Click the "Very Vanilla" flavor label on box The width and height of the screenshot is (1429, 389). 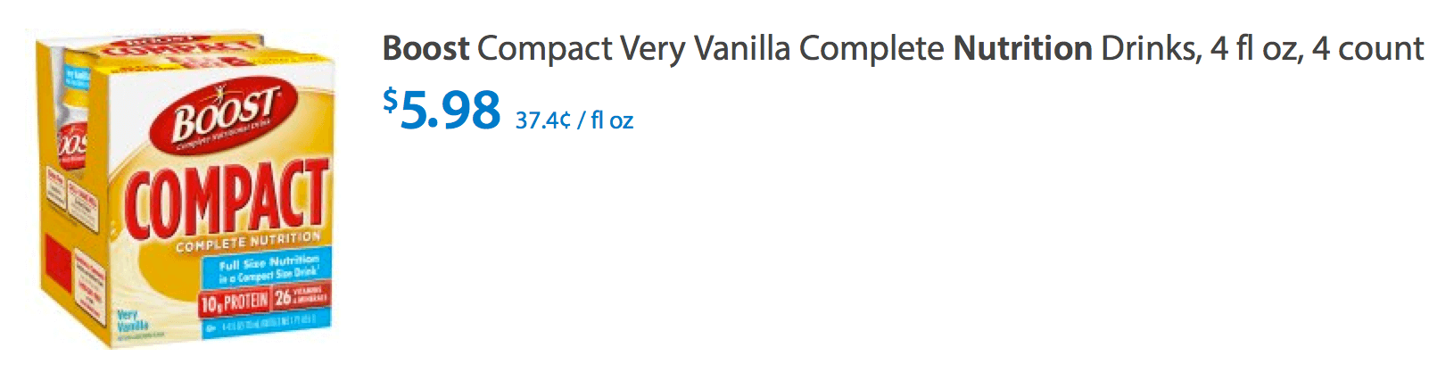tap(132, 321)
